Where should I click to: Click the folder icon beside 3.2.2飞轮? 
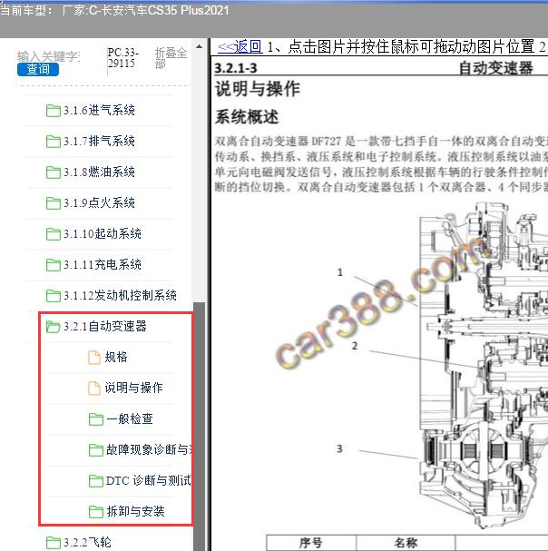pos(53,543)
